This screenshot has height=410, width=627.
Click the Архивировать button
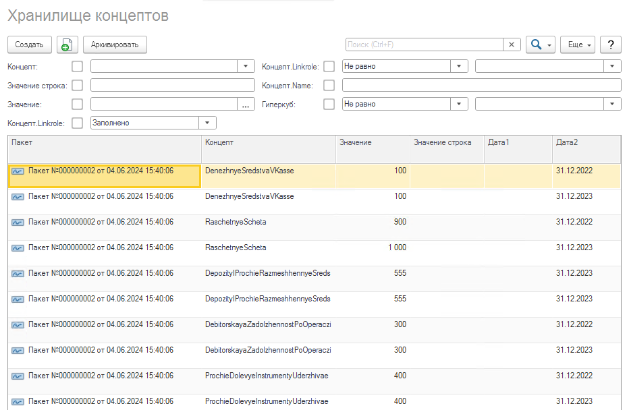115,45
